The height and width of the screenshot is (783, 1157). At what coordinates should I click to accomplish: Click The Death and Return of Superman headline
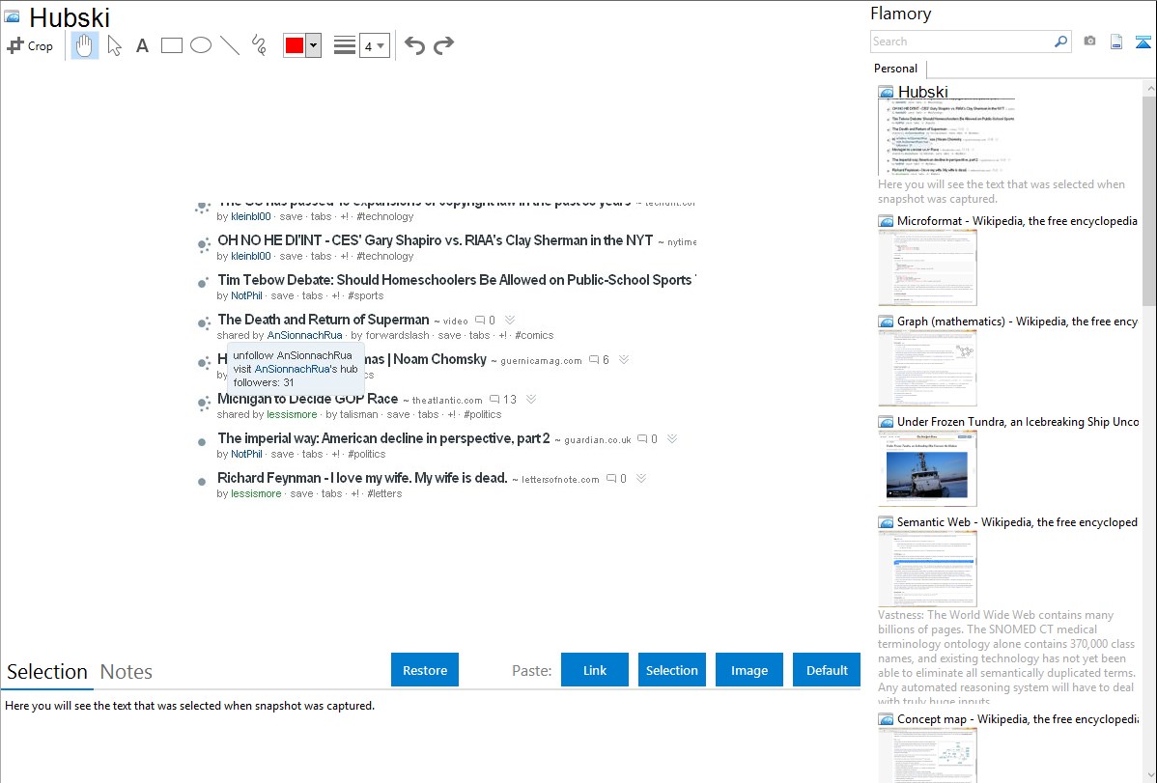click(324, 320)
